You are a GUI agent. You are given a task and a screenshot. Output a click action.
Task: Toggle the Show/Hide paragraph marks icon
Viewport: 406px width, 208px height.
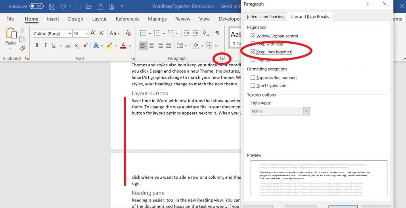coord(217,33)
